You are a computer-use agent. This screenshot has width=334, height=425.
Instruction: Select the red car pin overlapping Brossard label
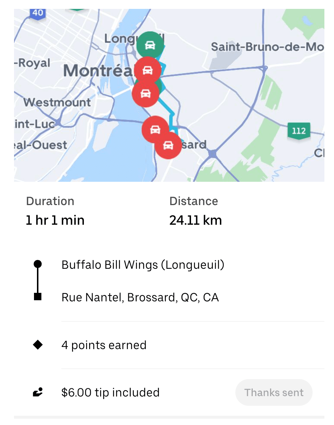click(168, 145)
